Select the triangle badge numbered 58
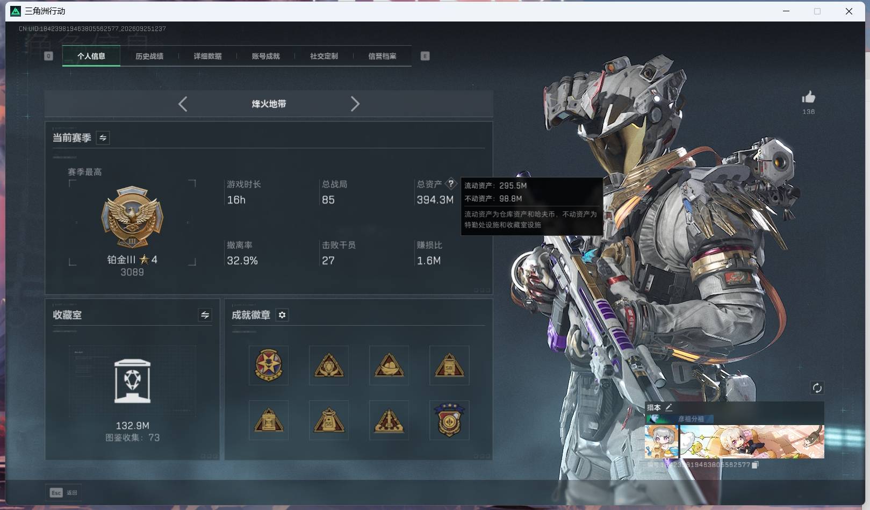The image size is (870, 510). pyautogui.click(x=449, y=365)
